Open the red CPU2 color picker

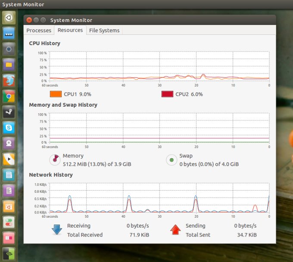tap(167, 94)
